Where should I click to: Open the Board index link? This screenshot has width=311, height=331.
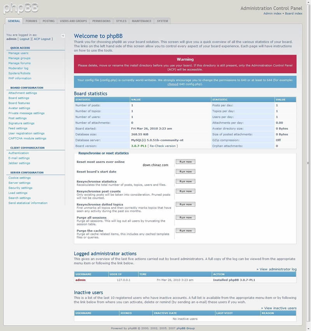click(294, 14)
